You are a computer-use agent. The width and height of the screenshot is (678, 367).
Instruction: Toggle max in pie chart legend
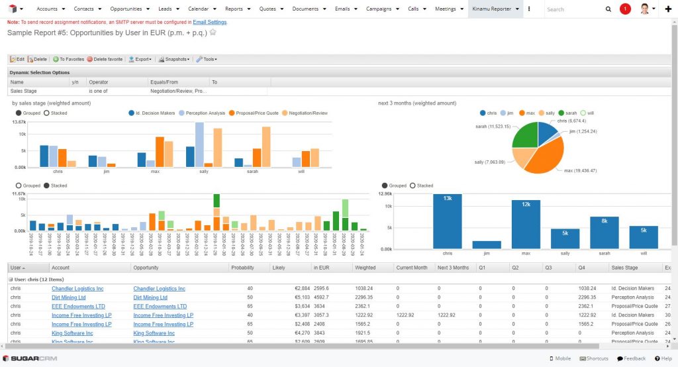coord(527,113)
